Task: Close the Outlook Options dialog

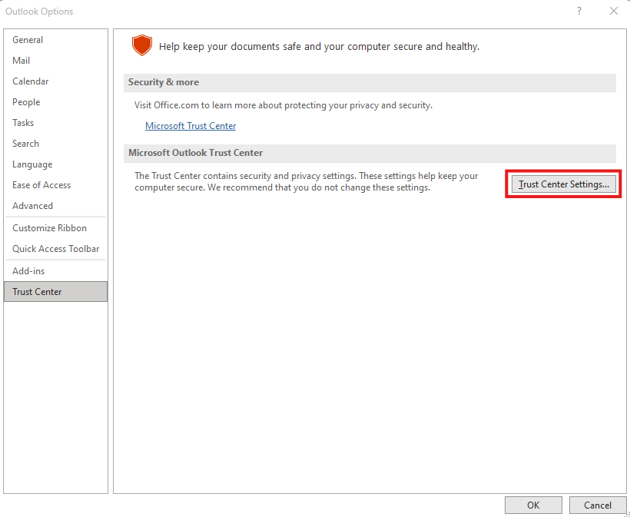Action: pyautogui.click(x=613, y=11)
